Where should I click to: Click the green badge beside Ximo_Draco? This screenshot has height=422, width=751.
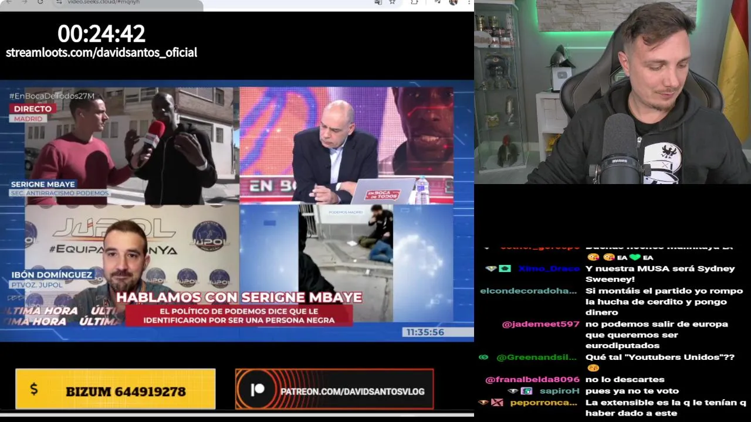(x=505, y=268)
